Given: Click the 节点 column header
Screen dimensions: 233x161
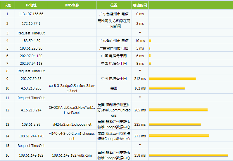Looking at the screenshot, I should pos(7,5).
